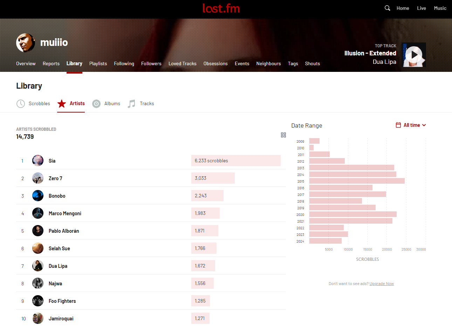This screenshot has height=326, width=452.
Task: Click the calendar icon beside All time
Action: click(398, 125)
